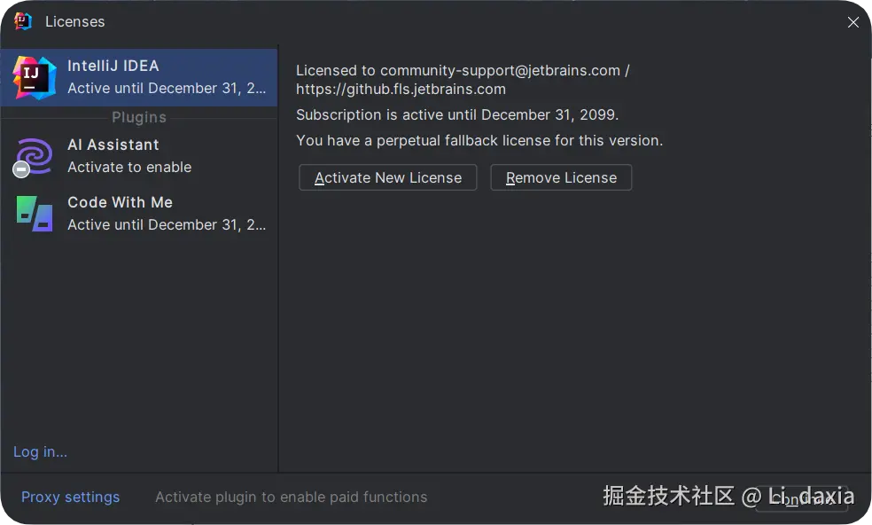
Task: Click the 'Activate plugin to enable paid functions' hint
Action: (291, 498)
